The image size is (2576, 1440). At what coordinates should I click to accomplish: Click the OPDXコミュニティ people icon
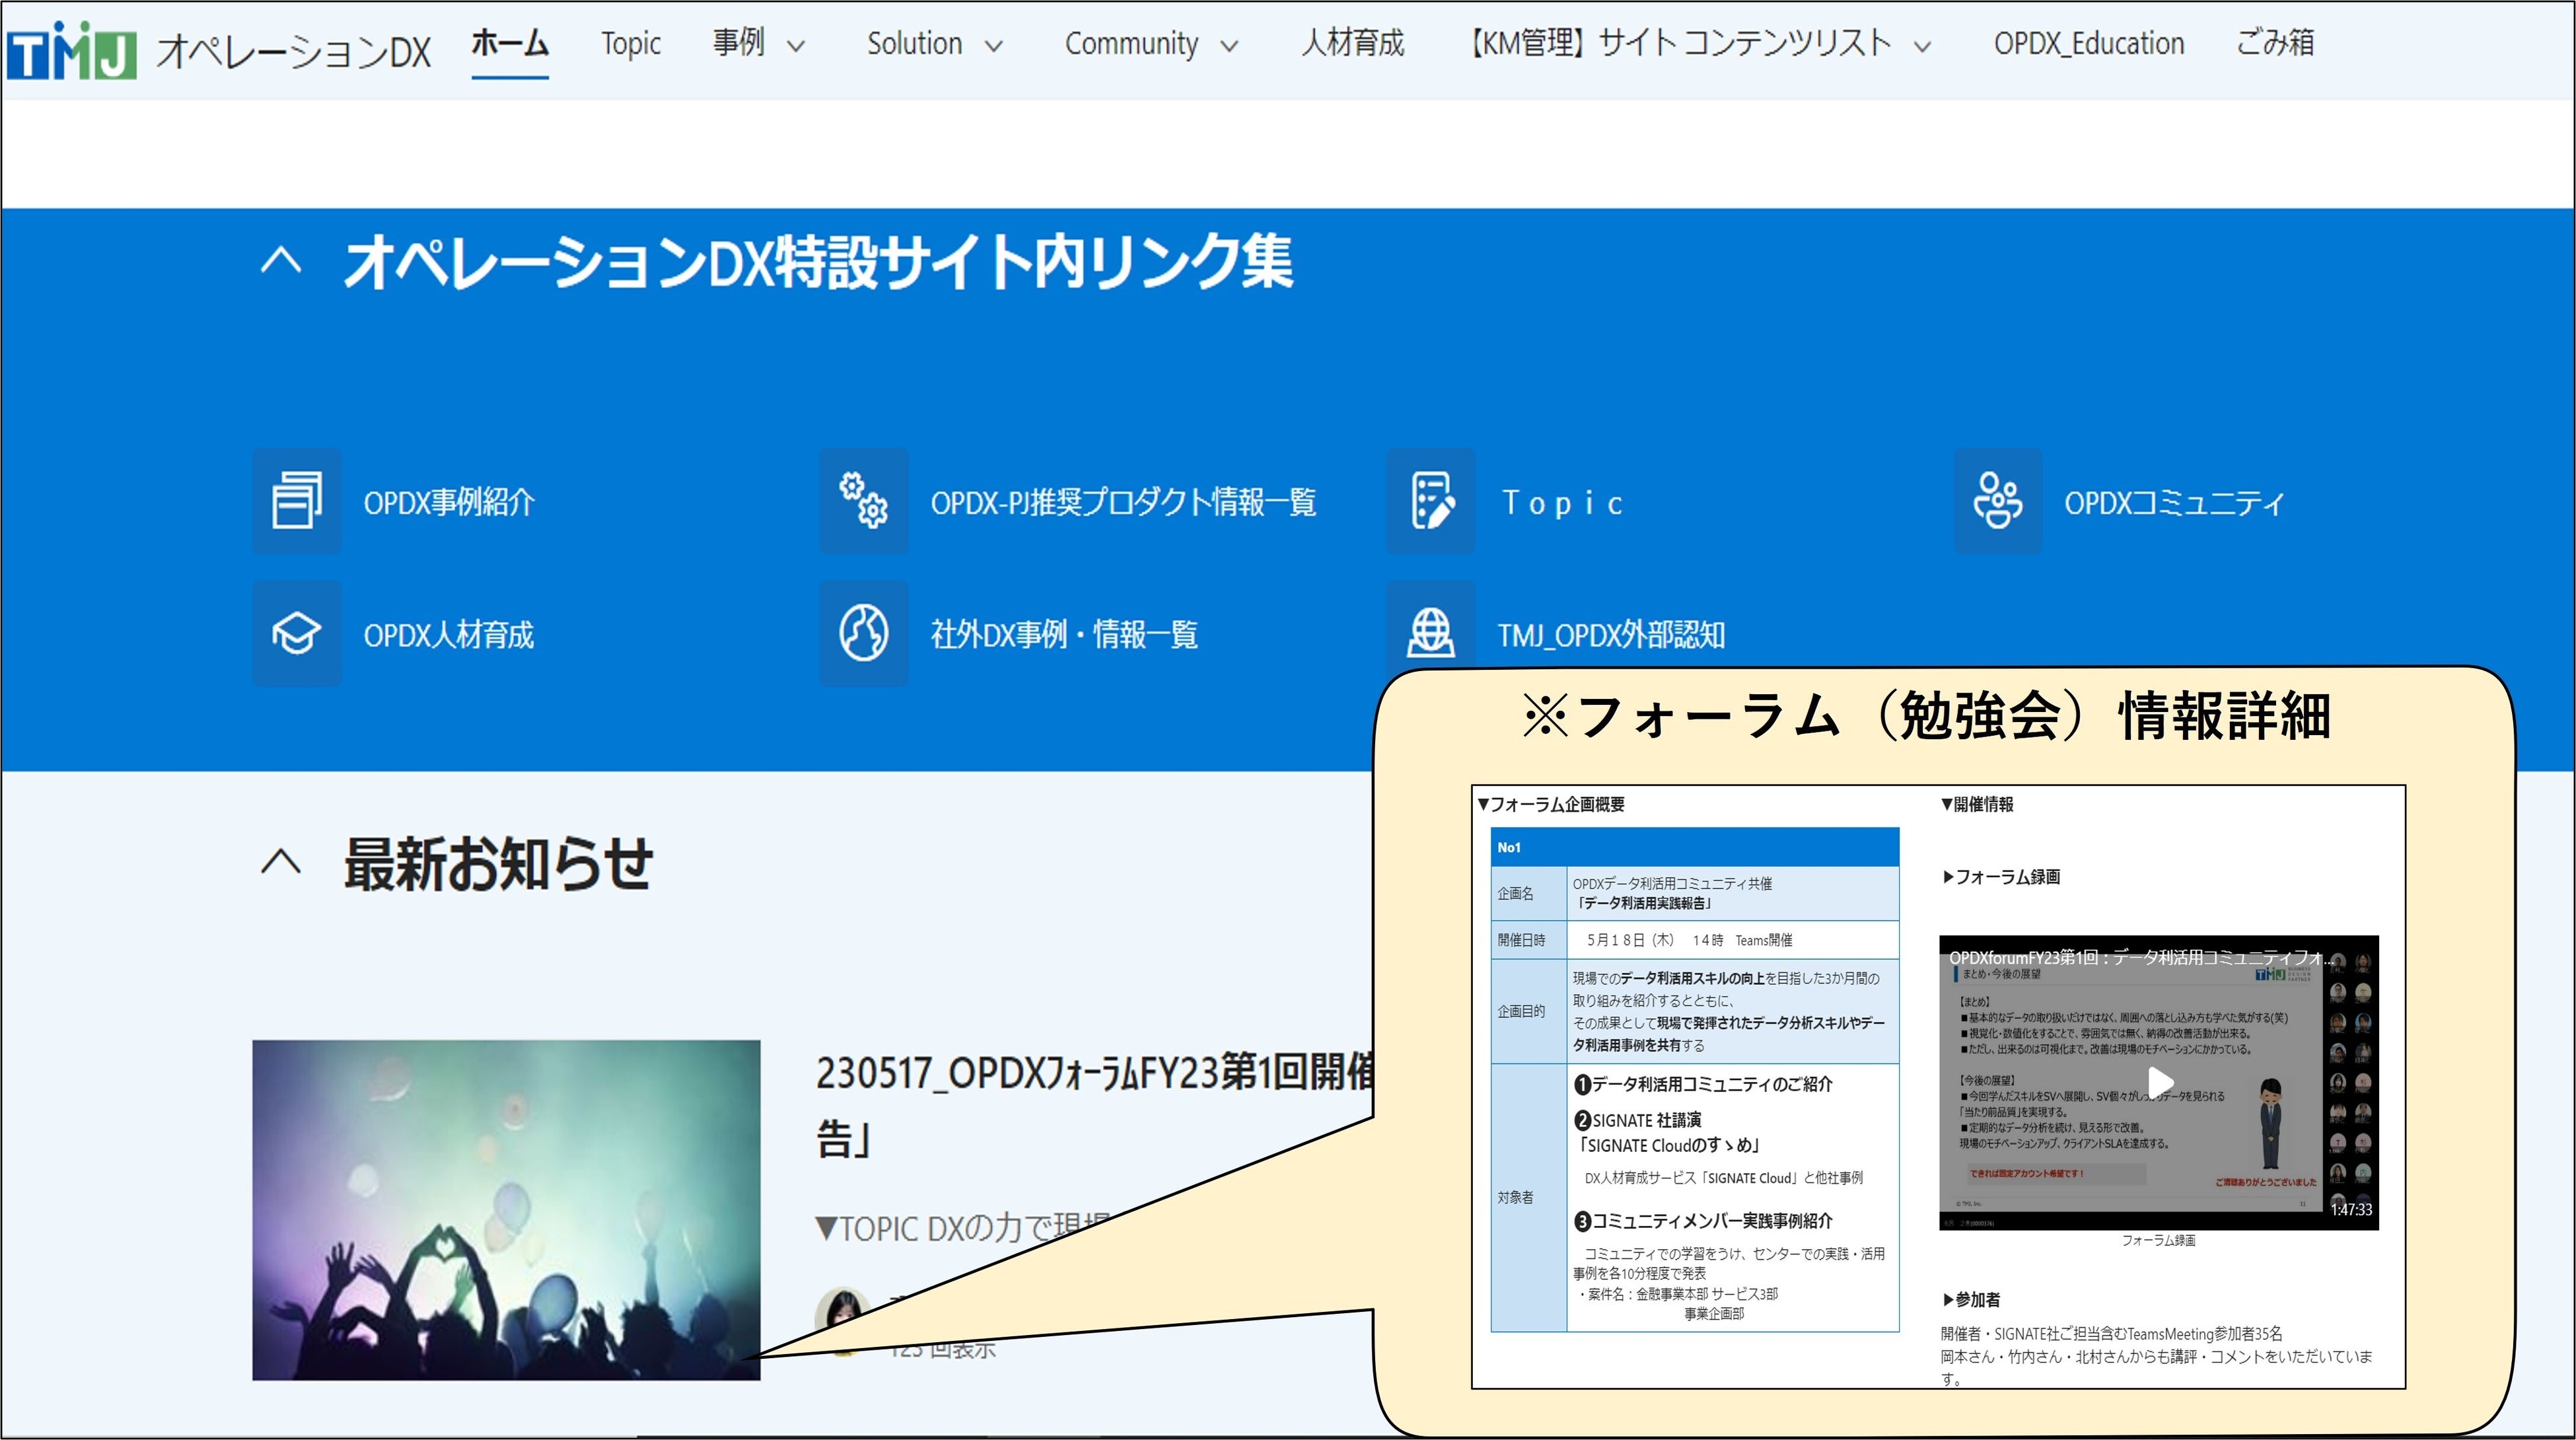(x=1998, y=501)
